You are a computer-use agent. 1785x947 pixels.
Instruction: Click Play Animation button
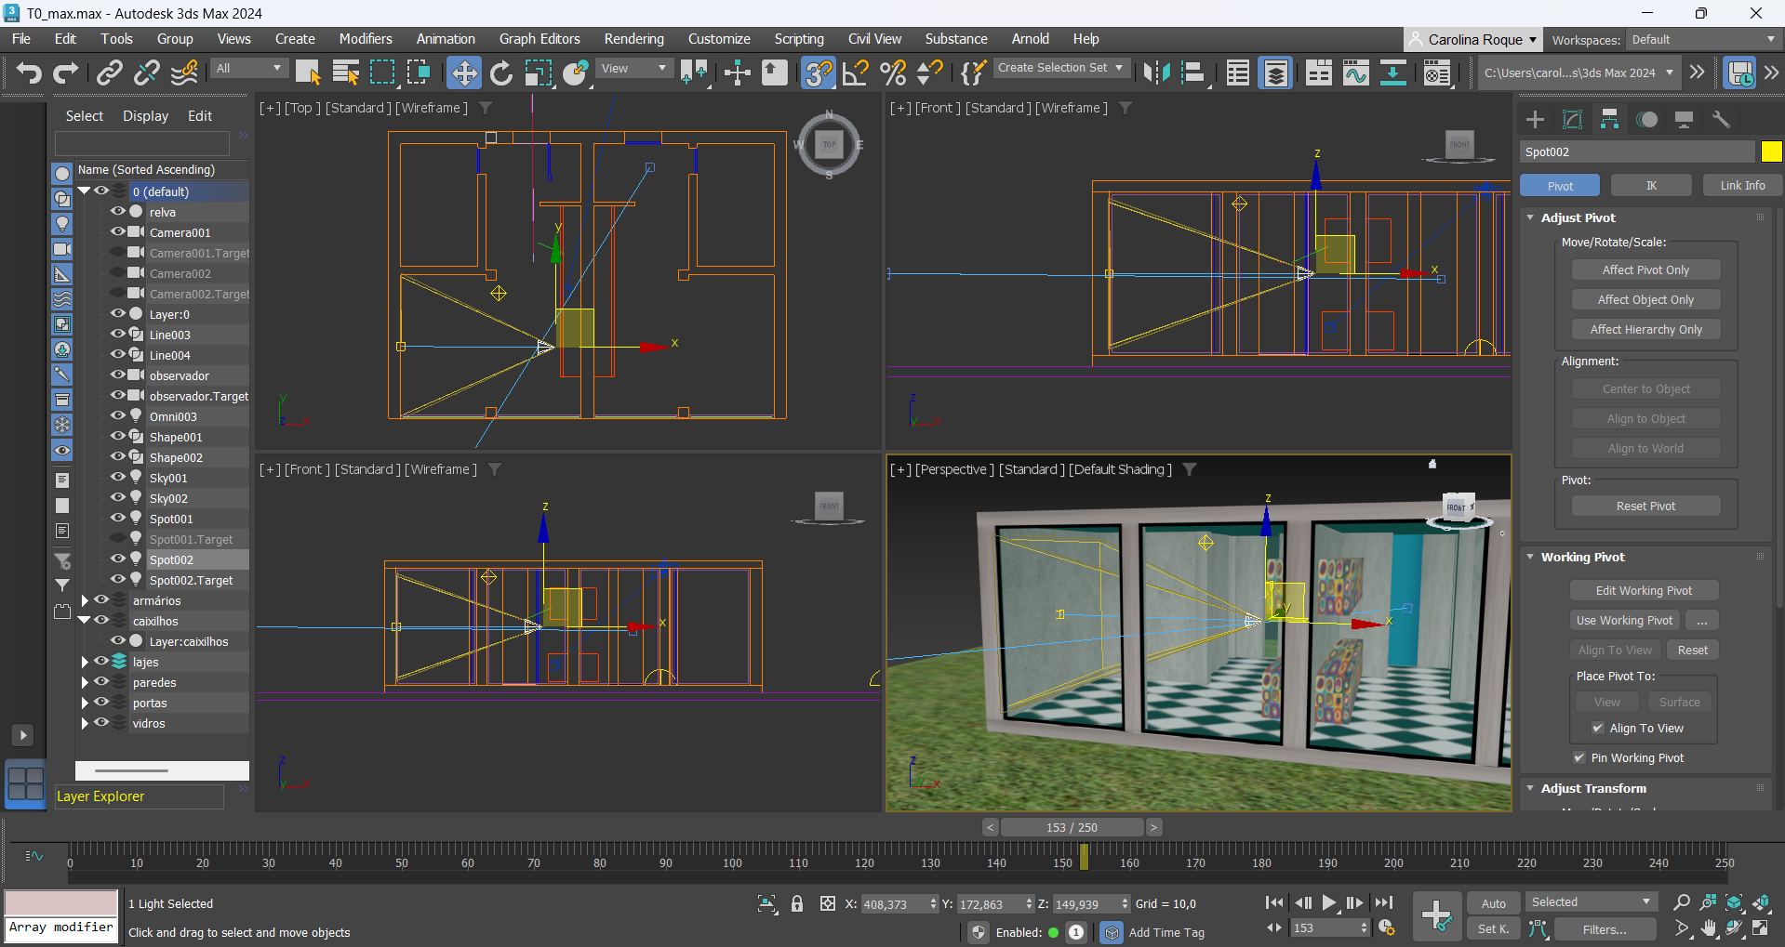point(1329,902)
